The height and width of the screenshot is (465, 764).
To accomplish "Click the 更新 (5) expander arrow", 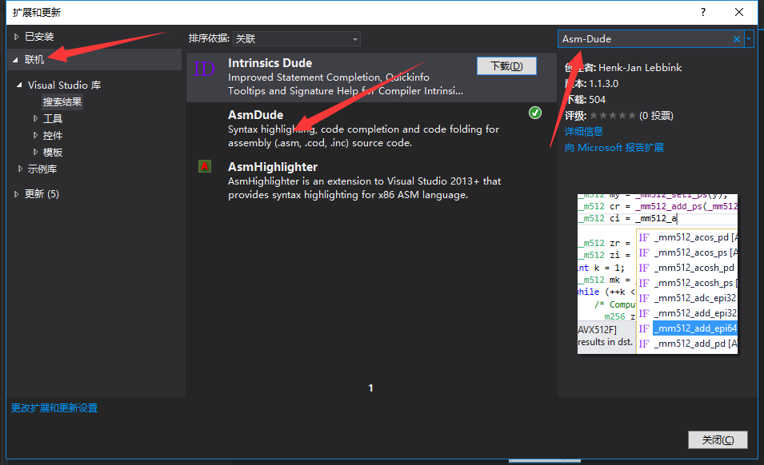I will 16,193.
